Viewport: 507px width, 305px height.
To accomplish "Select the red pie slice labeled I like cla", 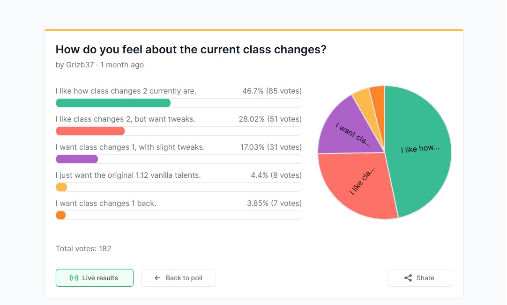I will (359, 184).
